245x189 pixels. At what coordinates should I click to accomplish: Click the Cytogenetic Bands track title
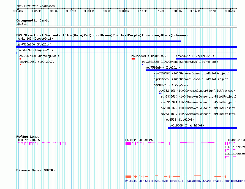(33, 20)
